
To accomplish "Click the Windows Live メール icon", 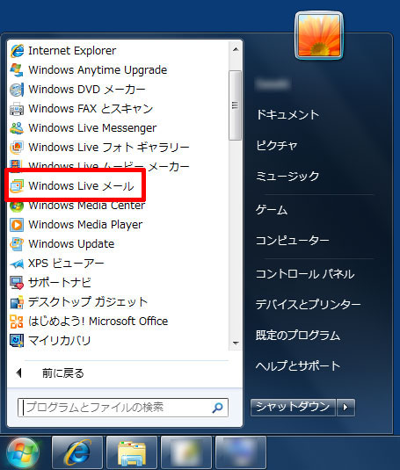I will click(17, 186).
